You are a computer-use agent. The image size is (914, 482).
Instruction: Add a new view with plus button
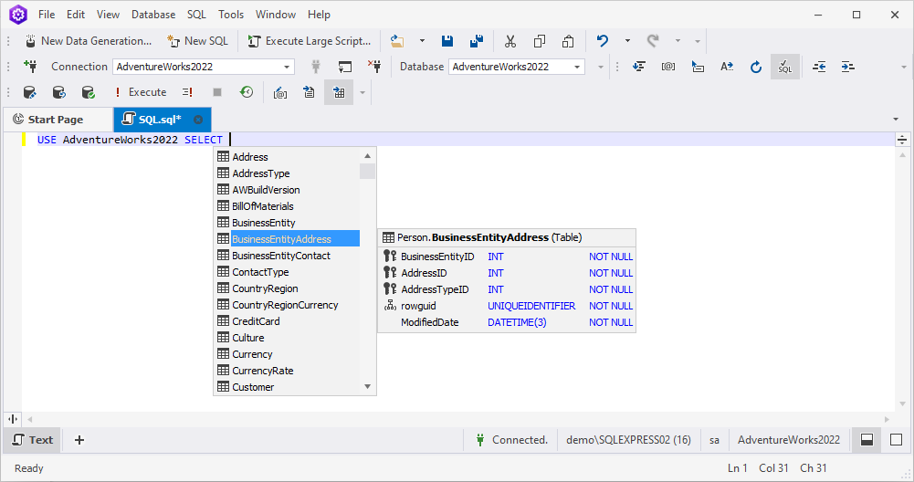pyautogui.click(x=79, y=440)
